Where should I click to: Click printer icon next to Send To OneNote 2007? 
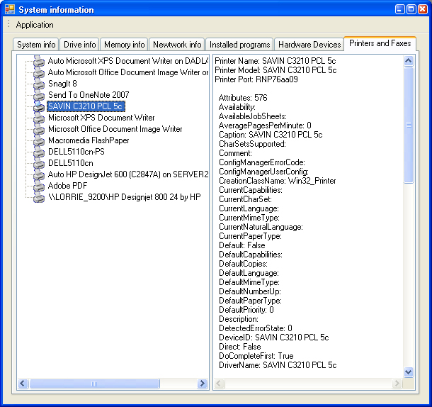(38, 95)
